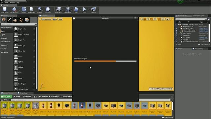This screenshot has width=211, height=119.
Task: Toggle visibility of Player Start actor
Action: 176,35
